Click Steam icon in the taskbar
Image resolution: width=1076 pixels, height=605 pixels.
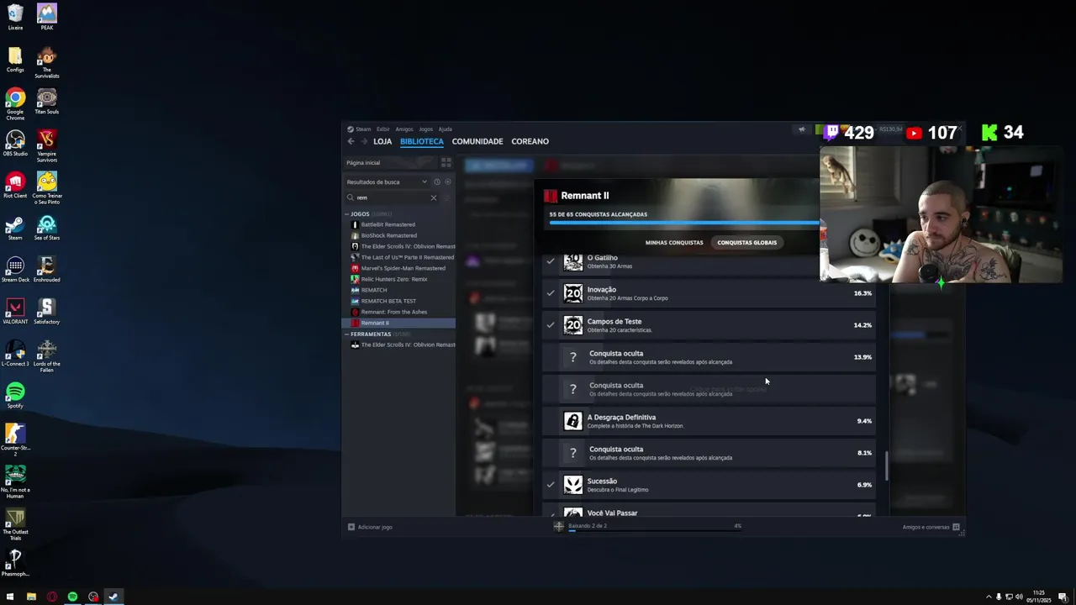(x=113, y=597)
